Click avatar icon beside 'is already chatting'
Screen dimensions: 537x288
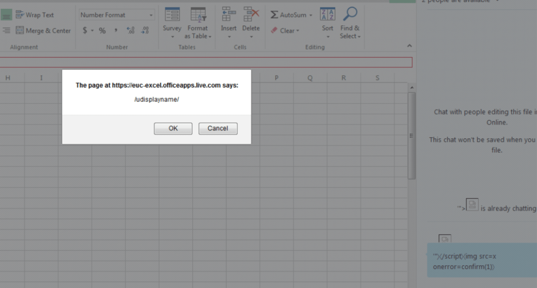point(472,205)
